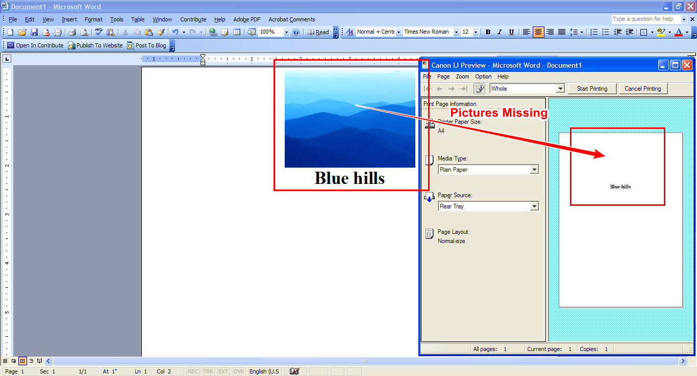Open the font name dropdown
Screen dimensions: 697x376
coord(456,32)
